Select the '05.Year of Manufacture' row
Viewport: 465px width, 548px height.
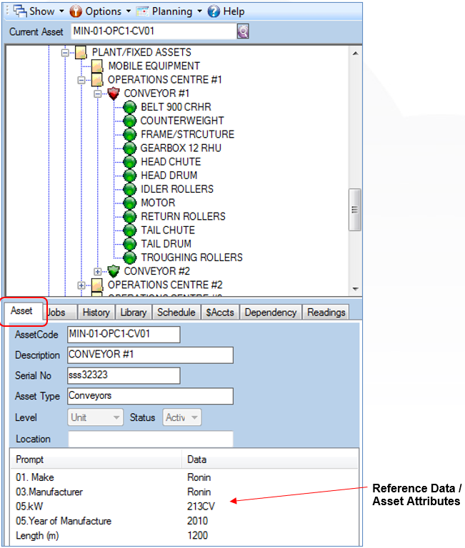[x=184, y=521]
